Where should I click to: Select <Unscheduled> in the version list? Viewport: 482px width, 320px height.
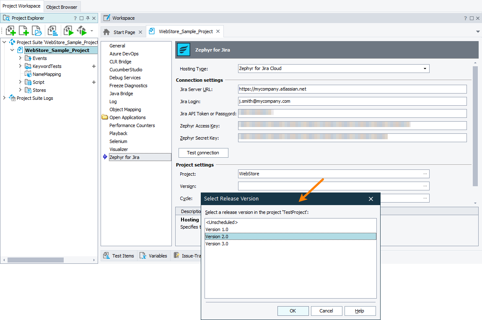(290, 222)
